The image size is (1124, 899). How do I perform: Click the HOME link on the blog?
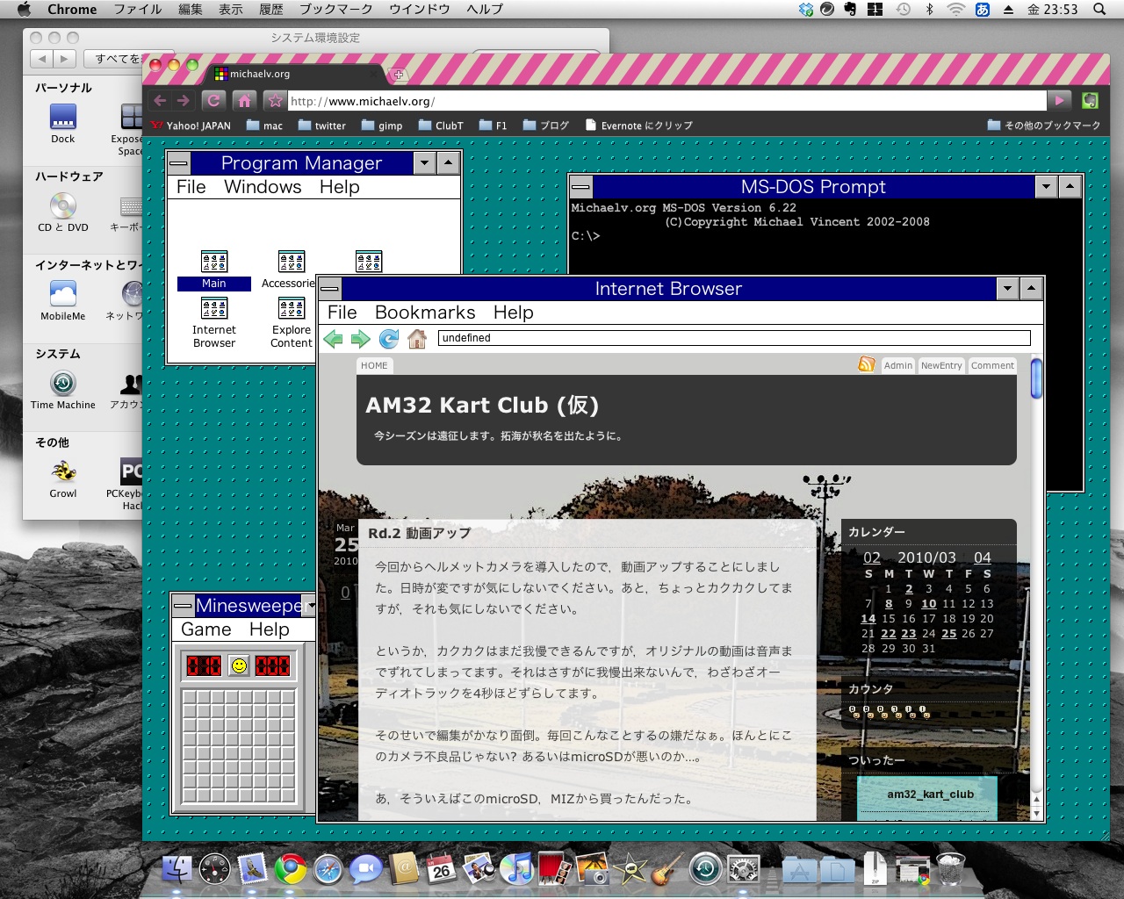(x=374, y=365)
